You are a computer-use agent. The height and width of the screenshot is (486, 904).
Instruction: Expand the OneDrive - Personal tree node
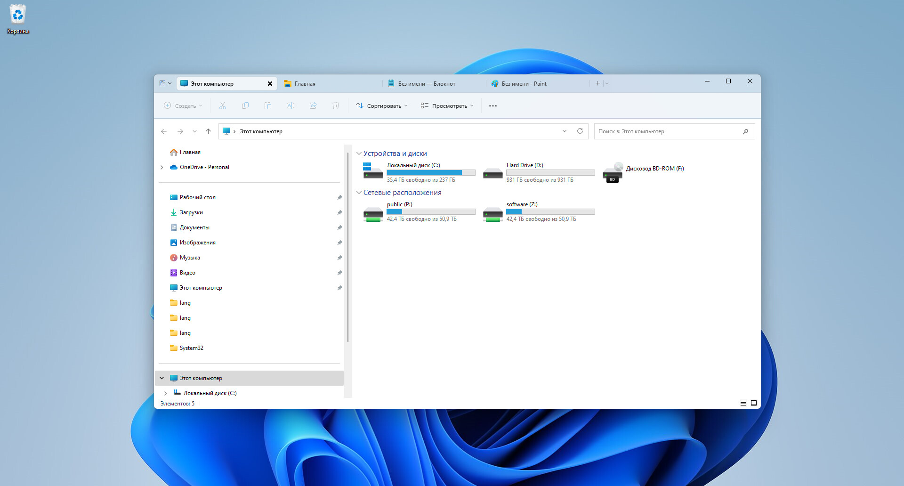coord(162,167)
